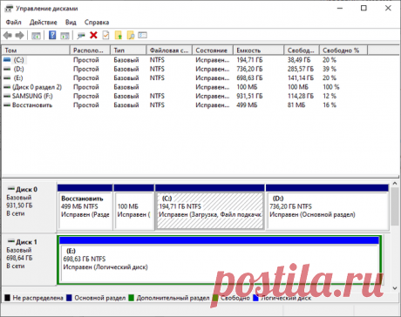
Task: Open the Действие menu
Action: [44, 23]
